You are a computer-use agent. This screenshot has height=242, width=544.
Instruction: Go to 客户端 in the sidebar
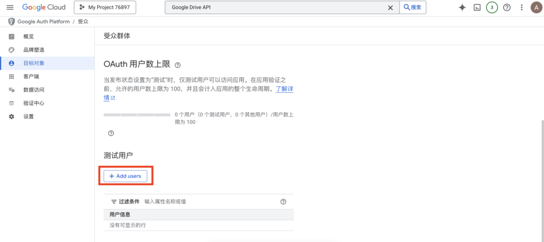(31, 76)
